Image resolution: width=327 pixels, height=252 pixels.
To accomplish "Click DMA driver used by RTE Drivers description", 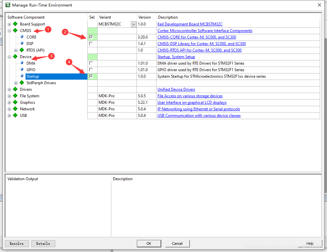I will click(x=201, y=63).
